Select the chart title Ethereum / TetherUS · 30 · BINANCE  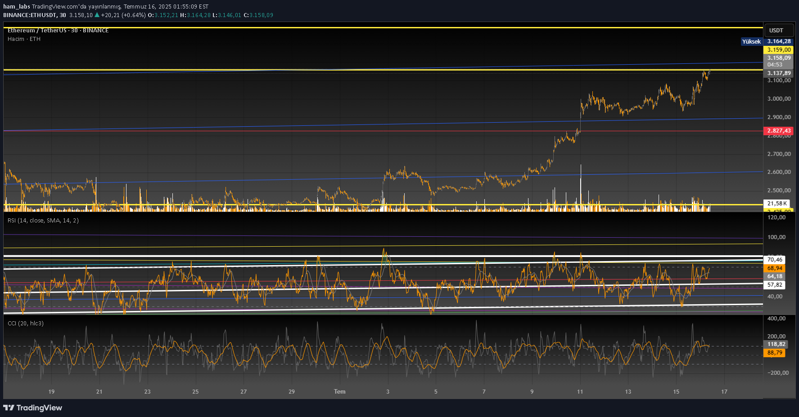58,31
